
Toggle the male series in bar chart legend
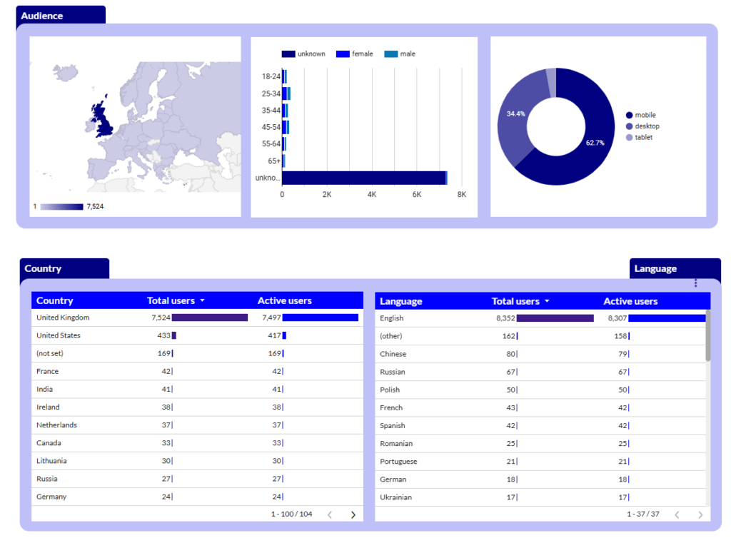[x=400, y=54]
